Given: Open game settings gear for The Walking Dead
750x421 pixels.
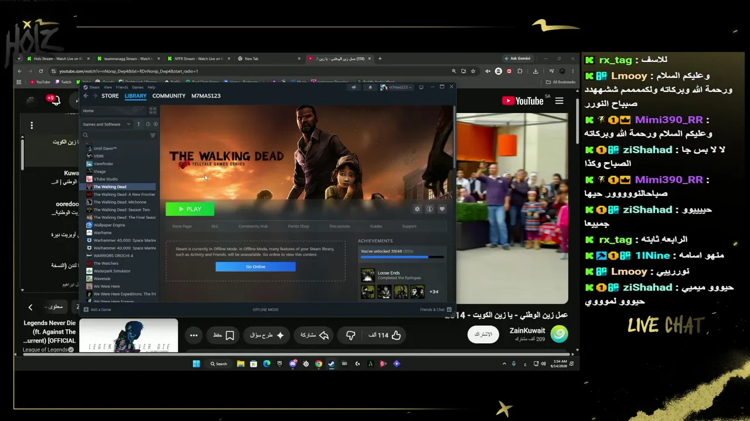Looking at the screenshot, I should click(417, 209).
